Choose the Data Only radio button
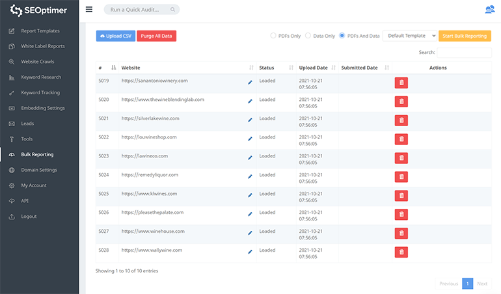Screen dimensions: 501x294 pyautogui.click(x=308, y=36)
